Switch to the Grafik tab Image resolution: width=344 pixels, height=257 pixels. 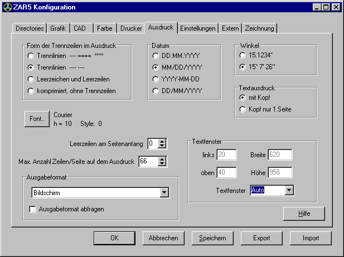point(58,27)
